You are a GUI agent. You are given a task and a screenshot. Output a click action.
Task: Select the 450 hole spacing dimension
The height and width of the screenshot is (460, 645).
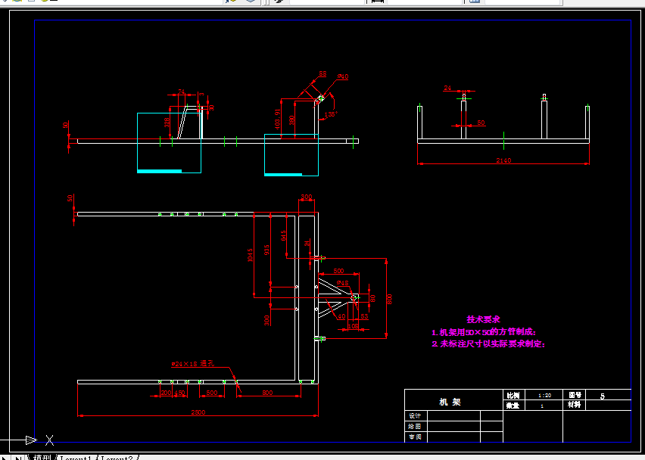click(179, 393)
